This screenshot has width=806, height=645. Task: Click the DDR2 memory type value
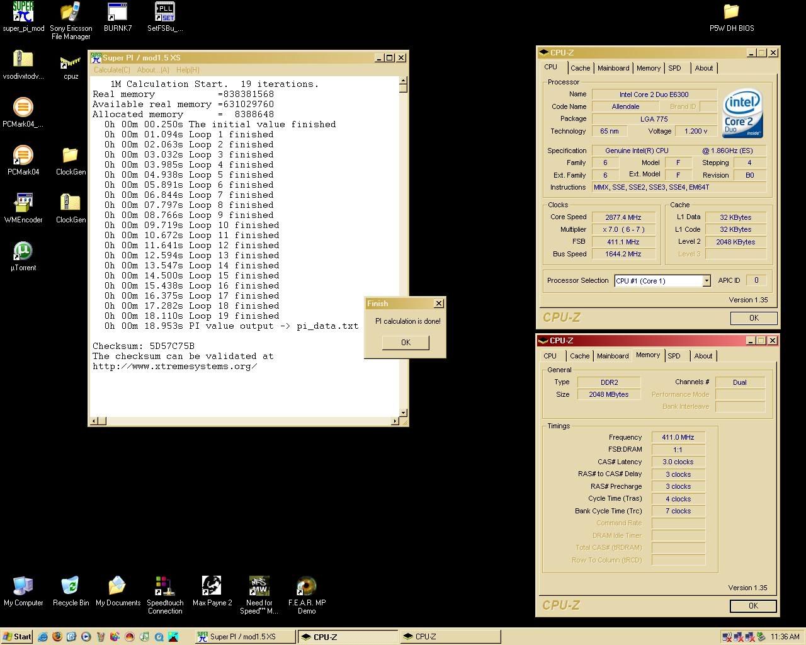click(609, 382)
